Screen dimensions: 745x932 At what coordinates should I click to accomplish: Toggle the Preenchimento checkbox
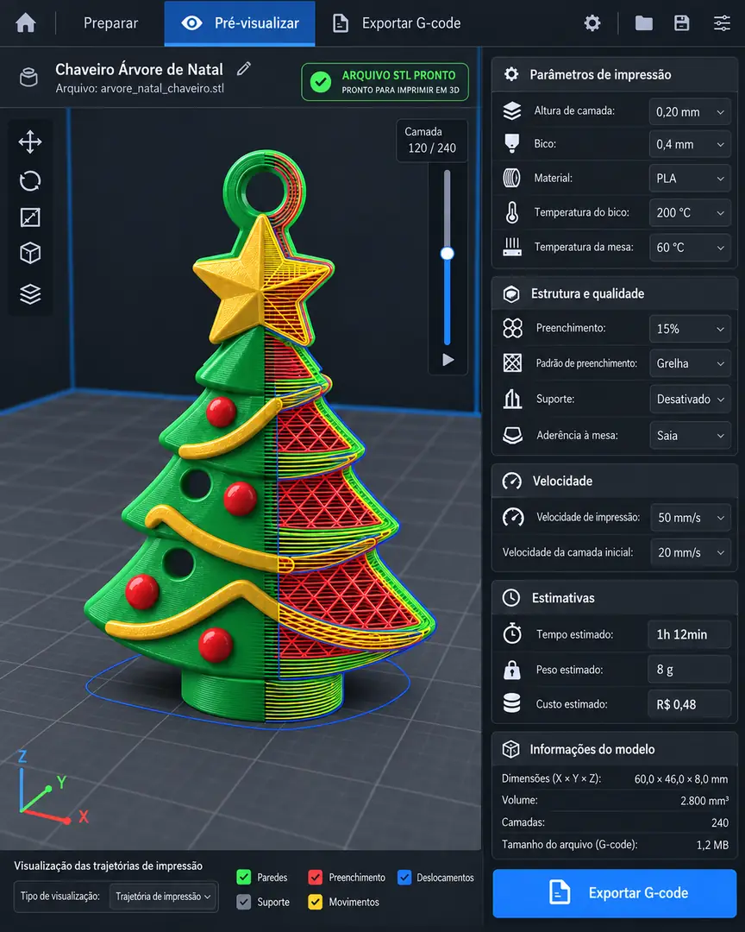click(316, 878)
